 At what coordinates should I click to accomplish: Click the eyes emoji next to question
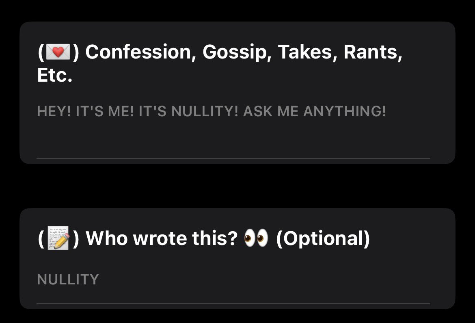(x=256, y=238)
